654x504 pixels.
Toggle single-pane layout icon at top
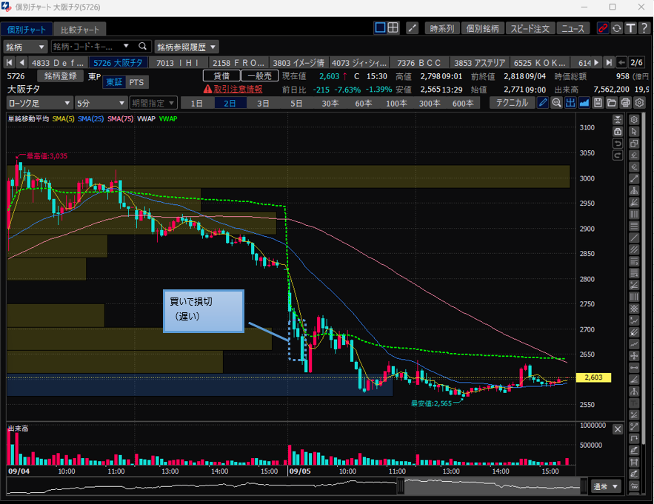click(x=380, y=28)
